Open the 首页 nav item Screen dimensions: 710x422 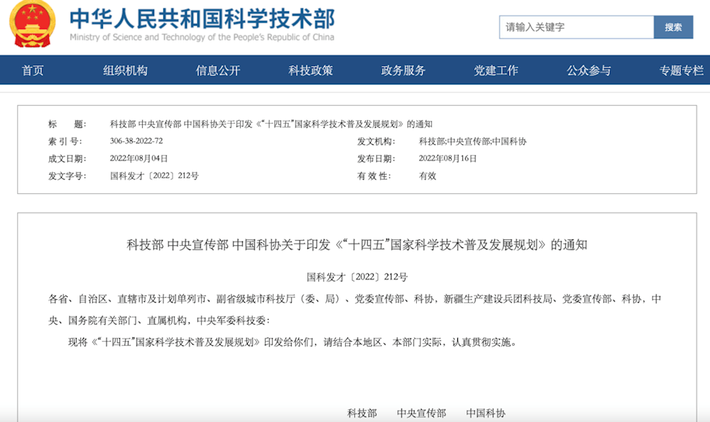(33, 70)
